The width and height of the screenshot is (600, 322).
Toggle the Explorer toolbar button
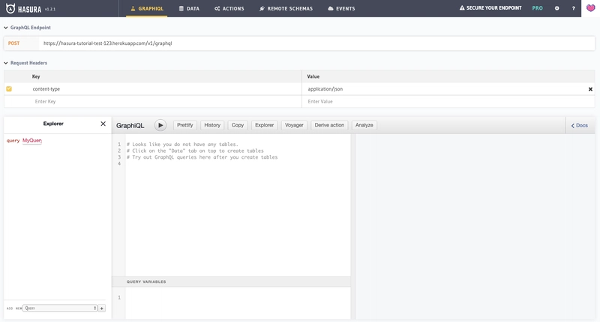[265, 125]
